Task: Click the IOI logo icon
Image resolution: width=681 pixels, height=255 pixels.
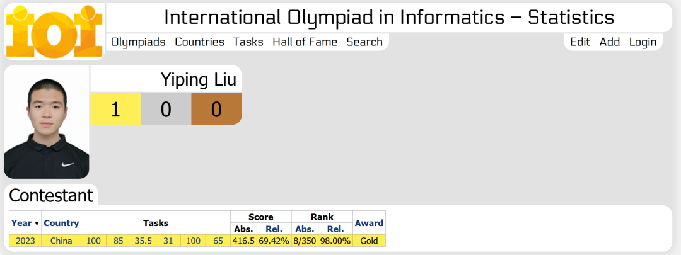Action: pos(54,31)
